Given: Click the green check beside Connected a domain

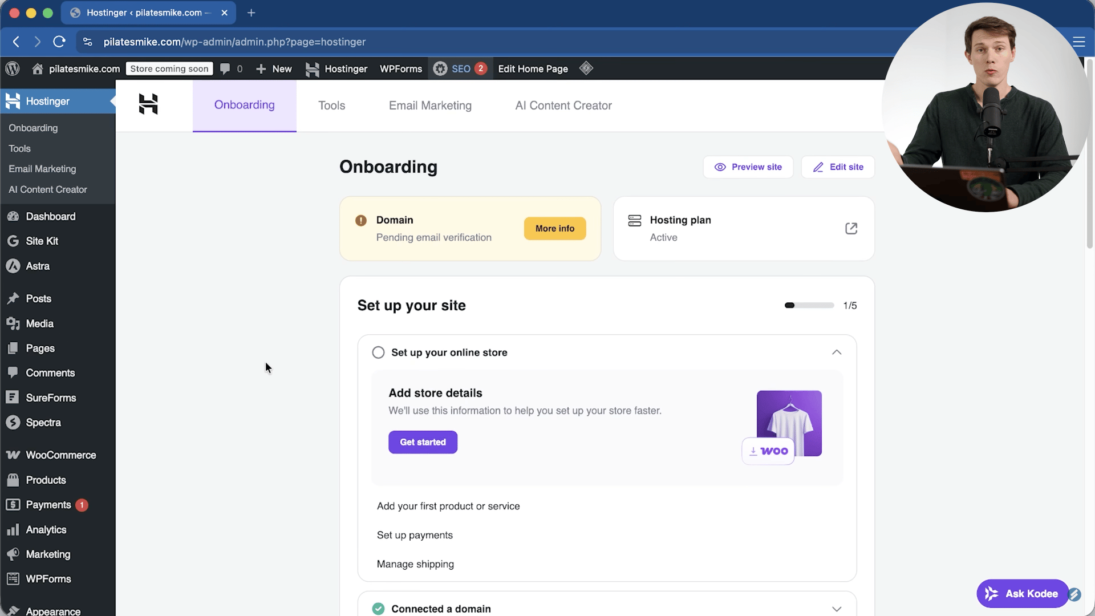Looking at the screenshot, I should coord(378,609).
